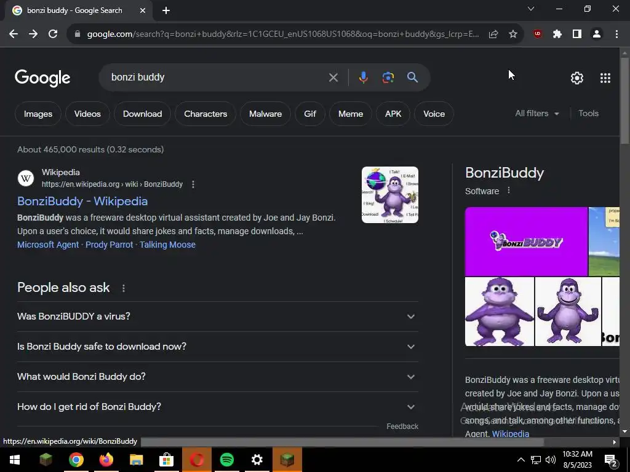
Task: Open the Microsoft Agent sublink
Action: coord(48,245)
